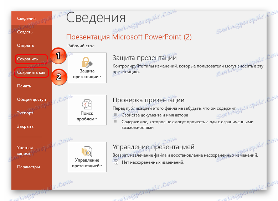
Task: Click the Нет несохраненных изменений document icon
Action: coord(115,162)
